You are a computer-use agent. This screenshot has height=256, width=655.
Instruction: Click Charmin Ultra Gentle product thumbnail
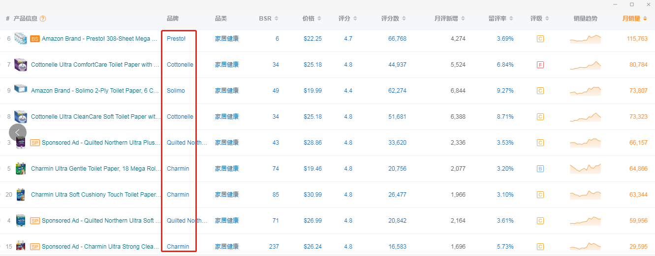tap(21, 169)
